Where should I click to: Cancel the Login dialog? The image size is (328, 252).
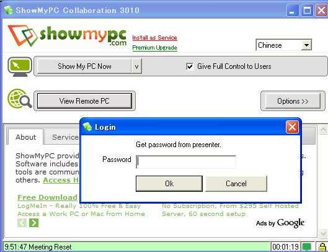coord(236,184)
